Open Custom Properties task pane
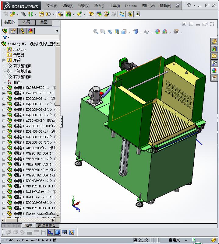Screen dimensions: 219x244 pyautogui.click(x=214, y=78)
